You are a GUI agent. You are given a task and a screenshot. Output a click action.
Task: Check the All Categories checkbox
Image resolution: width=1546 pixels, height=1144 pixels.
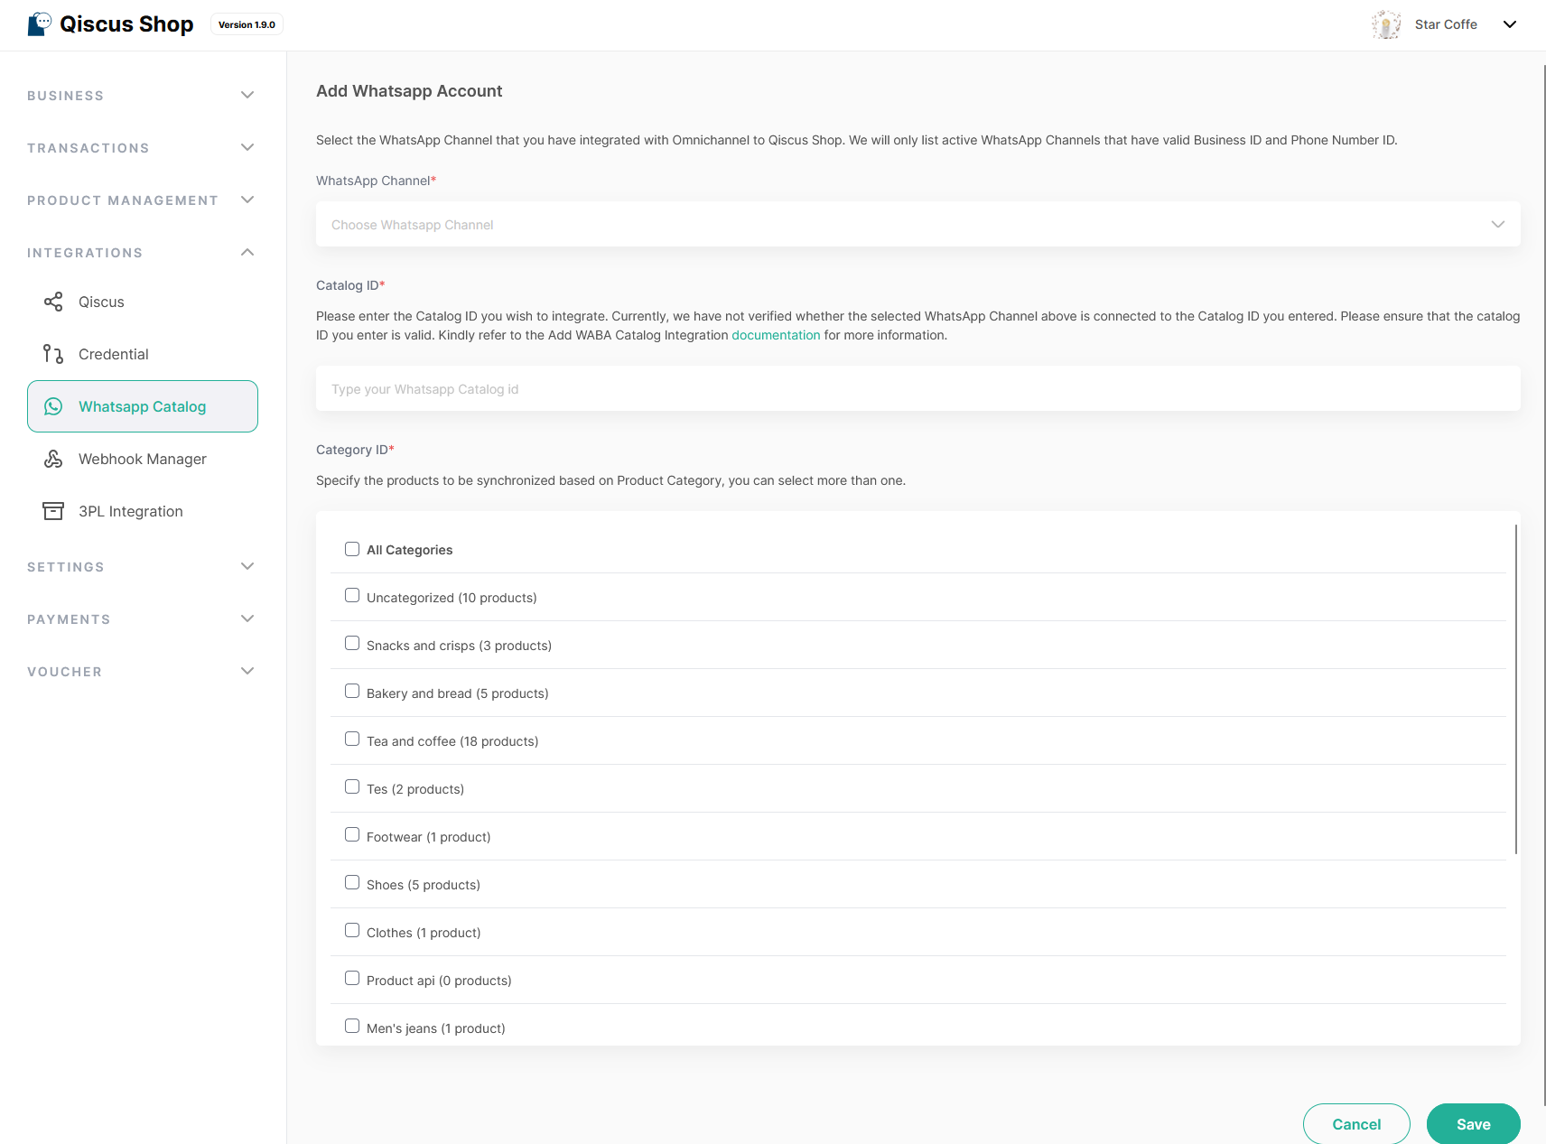tap(352, 549)
